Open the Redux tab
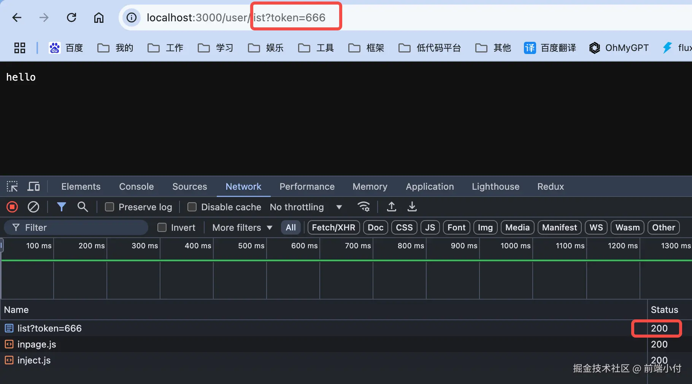Screen dimensions: 692x384 551,187
